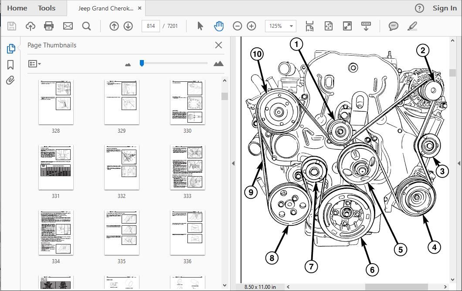
Task: Click thumbnails panel scroll up arrow
Action: [225, 80]
